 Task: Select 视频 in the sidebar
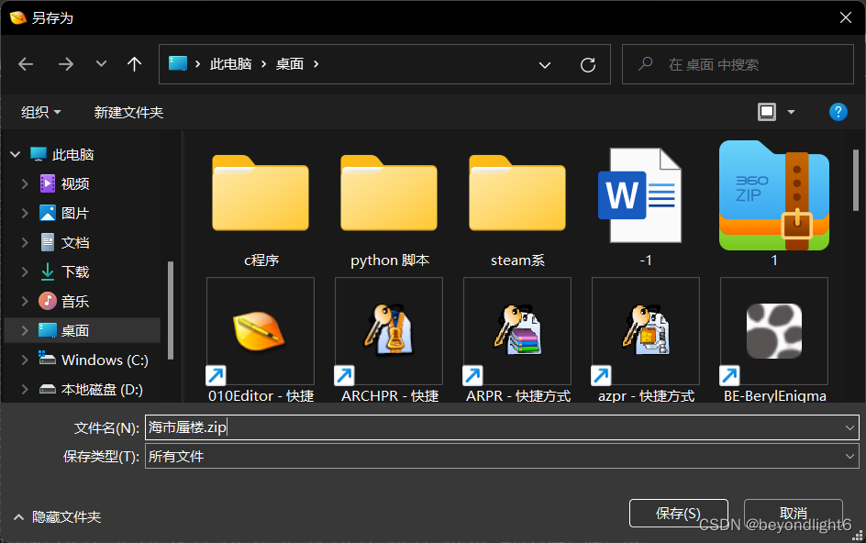pyautogui.click(x=75, y=183)
